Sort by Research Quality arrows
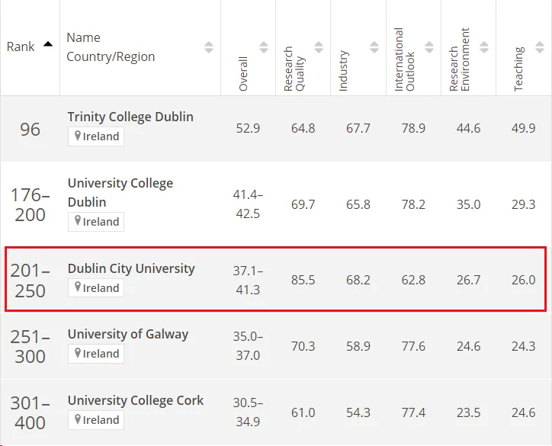552x446 pixels. 319,47
